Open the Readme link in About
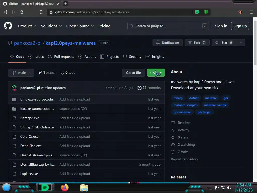257x193 pixels. [181, 123]
